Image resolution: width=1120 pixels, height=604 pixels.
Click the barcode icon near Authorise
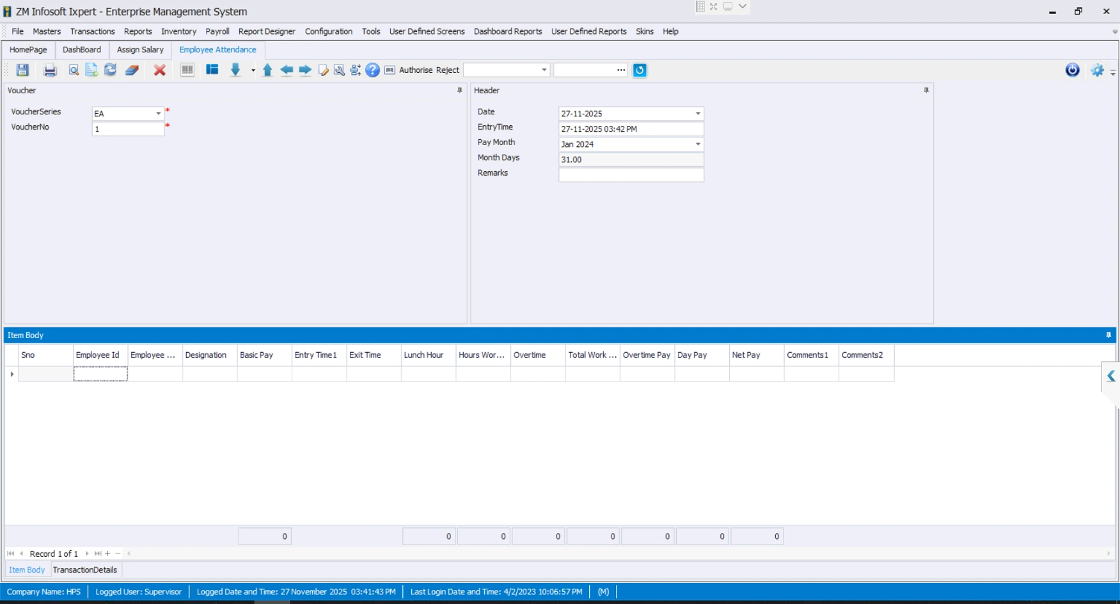coord(390,70)
